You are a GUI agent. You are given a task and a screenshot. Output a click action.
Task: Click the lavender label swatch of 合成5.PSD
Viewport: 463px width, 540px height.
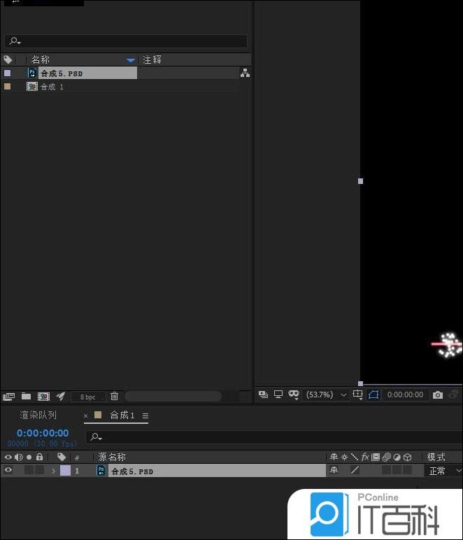coord(7,73)
